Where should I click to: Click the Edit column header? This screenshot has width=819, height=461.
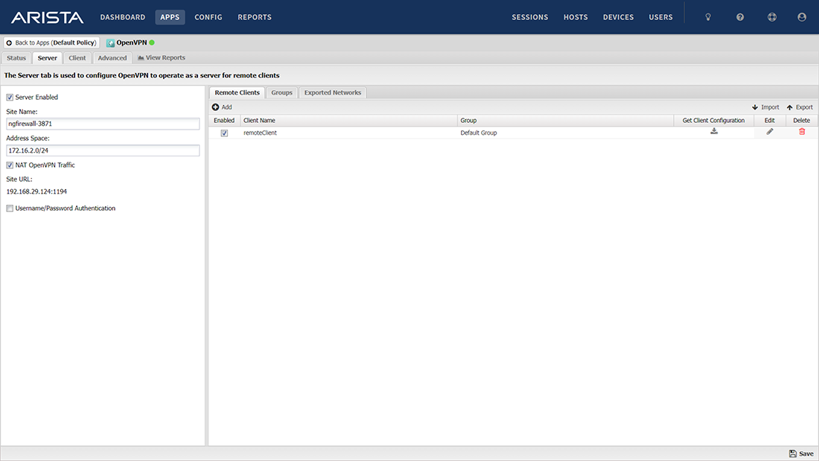769,121
